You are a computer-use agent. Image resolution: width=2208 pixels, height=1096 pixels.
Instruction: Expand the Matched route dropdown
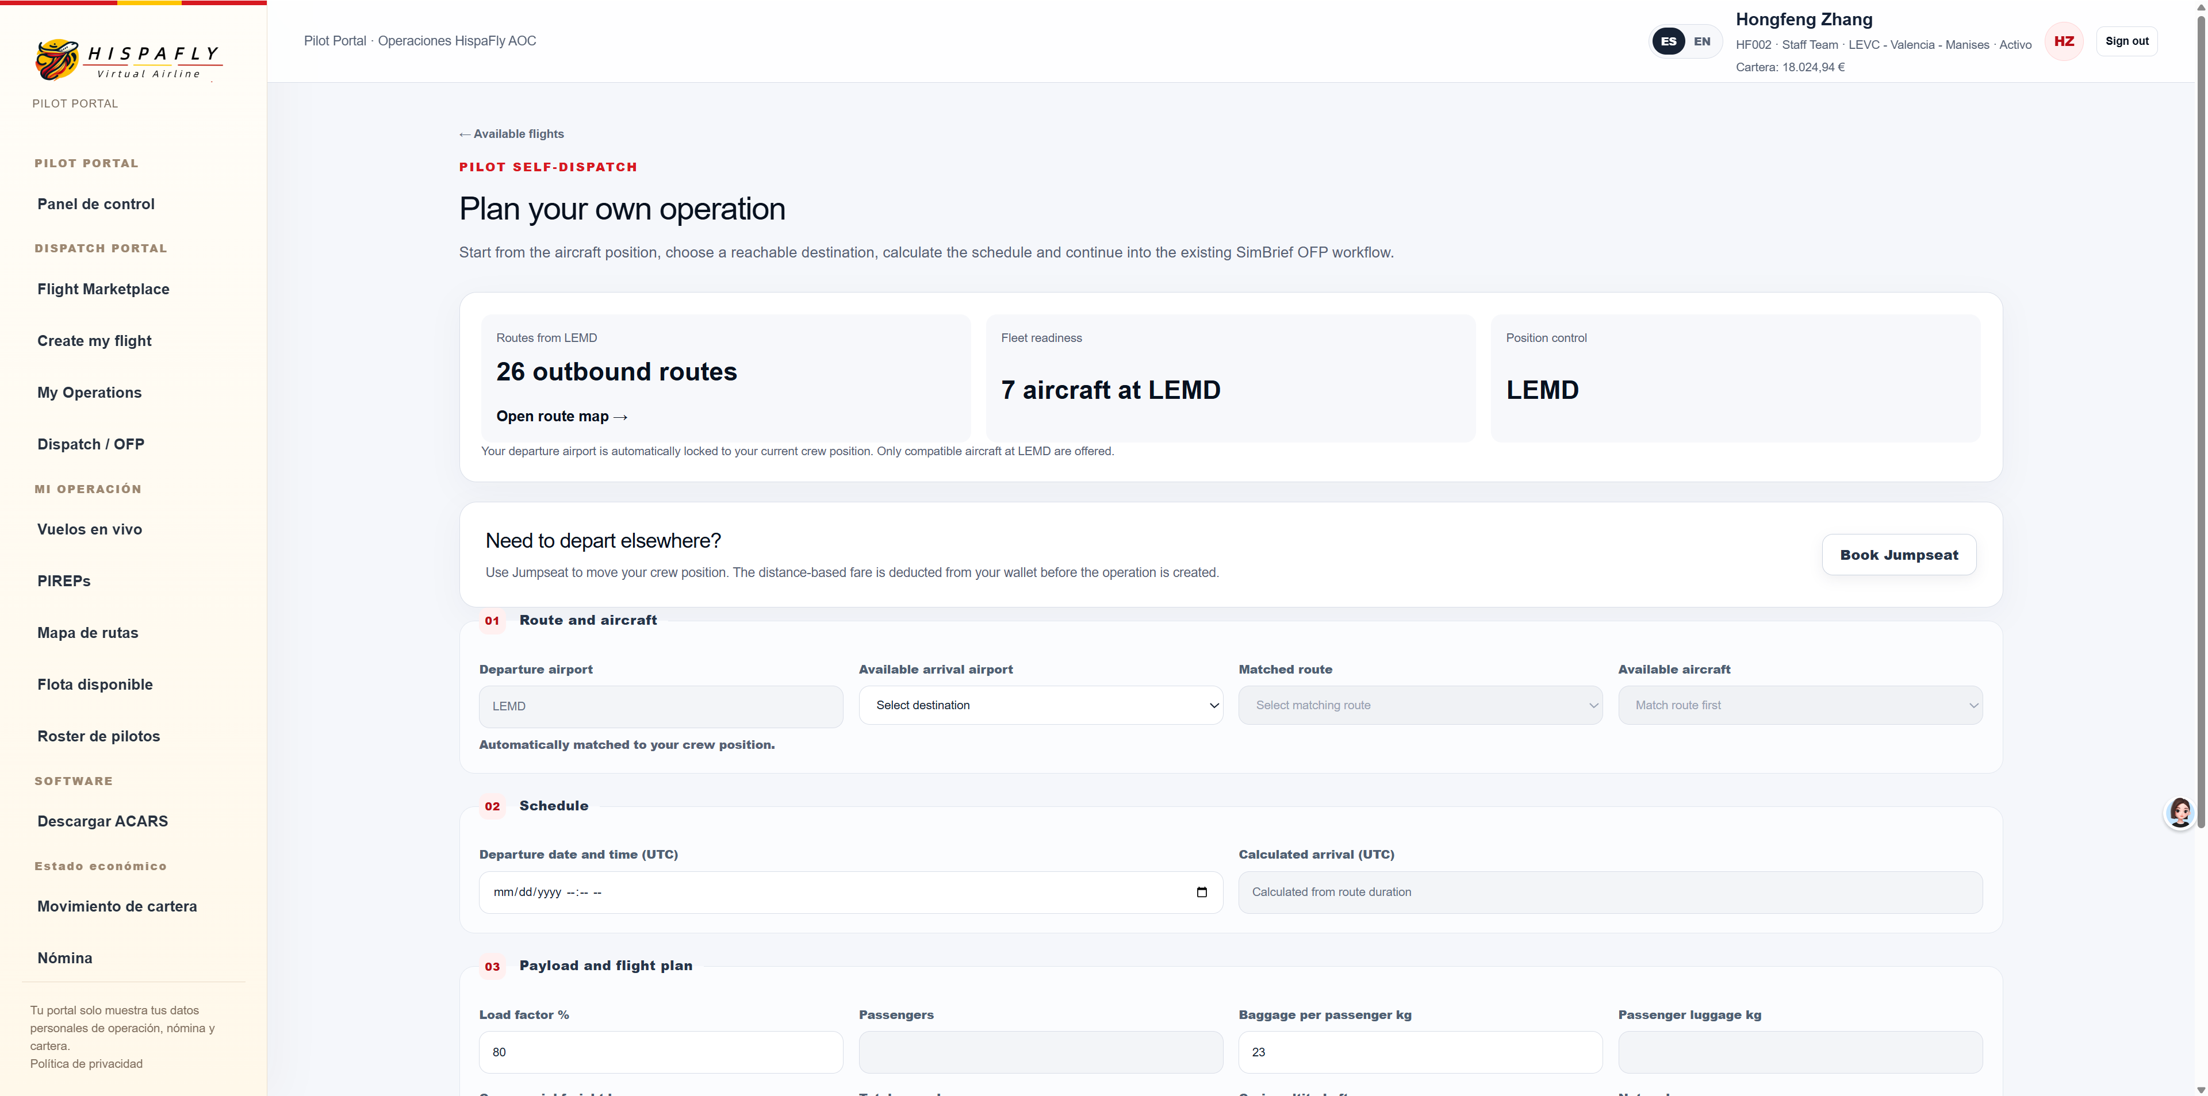tap(1420, 705)
